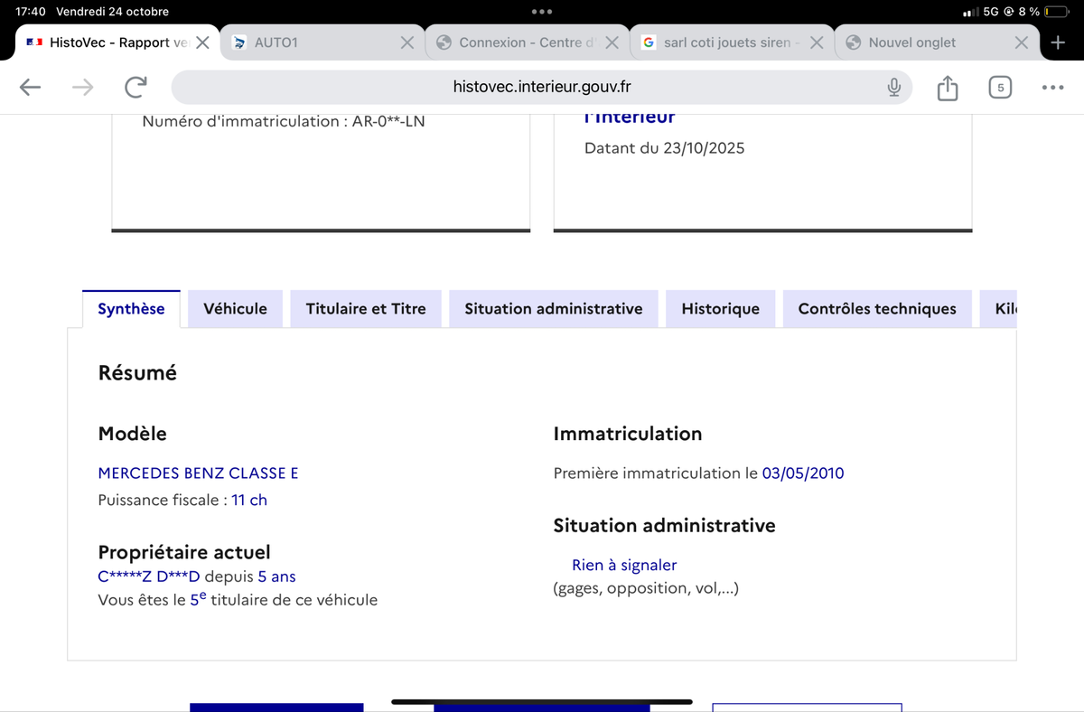Screen dimensions: 1084x712
Task: Tap the histovec.interieur.gouv.fr address bar
Action: 542,87
